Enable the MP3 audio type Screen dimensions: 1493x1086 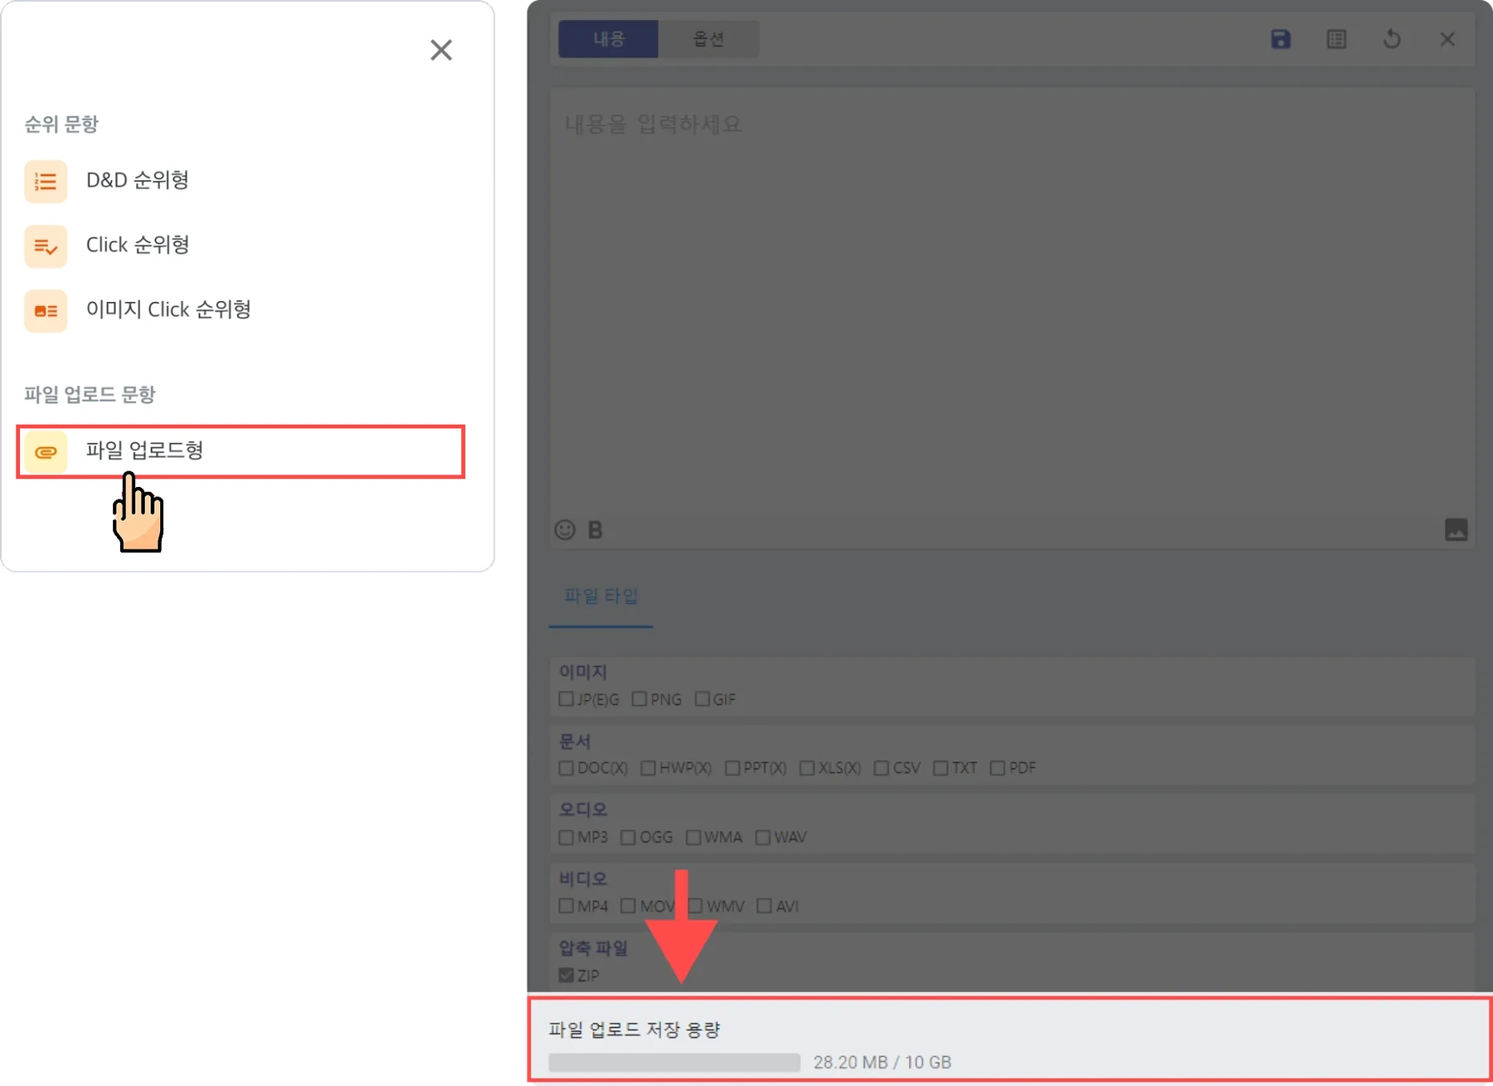(566, 837)
